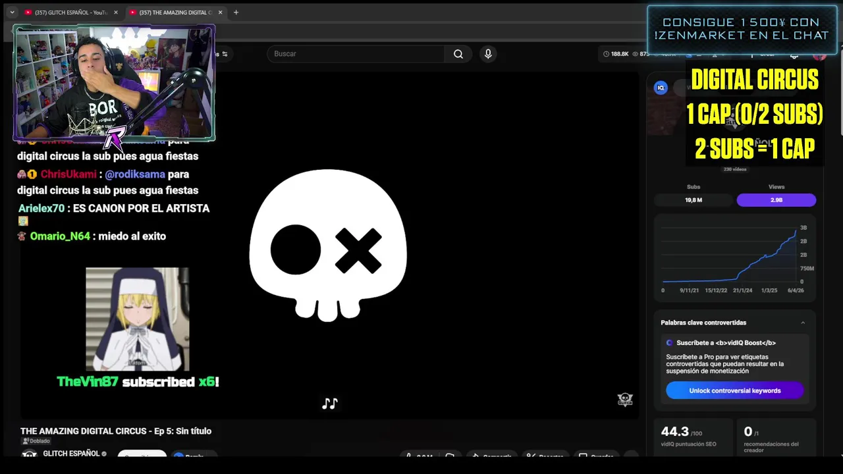Click the 230 videos label

[735, 169]
